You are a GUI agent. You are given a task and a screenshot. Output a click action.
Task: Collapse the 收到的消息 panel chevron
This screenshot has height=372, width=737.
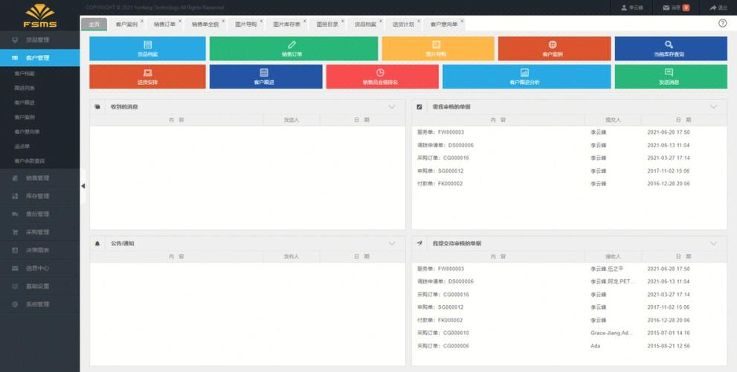click(392, 106)
